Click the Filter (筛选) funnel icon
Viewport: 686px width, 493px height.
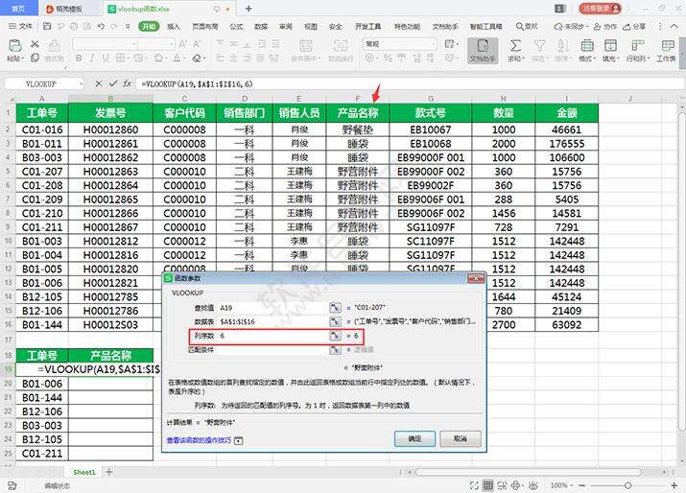(539, 45)
